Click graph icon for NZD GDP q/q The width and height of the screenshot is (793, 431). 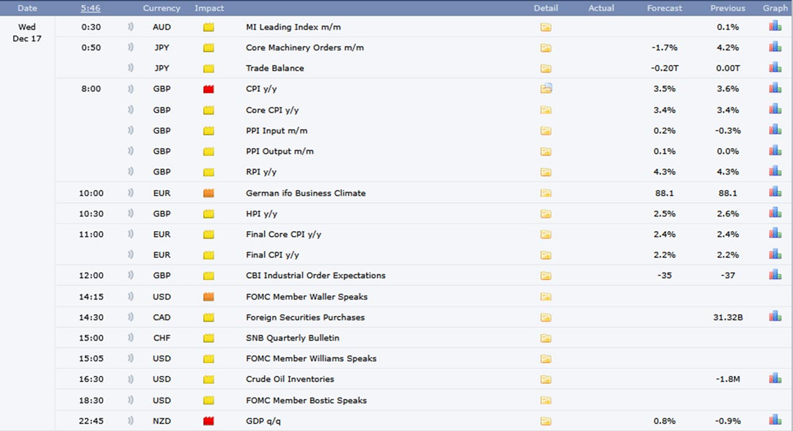(x=775, y=420)
